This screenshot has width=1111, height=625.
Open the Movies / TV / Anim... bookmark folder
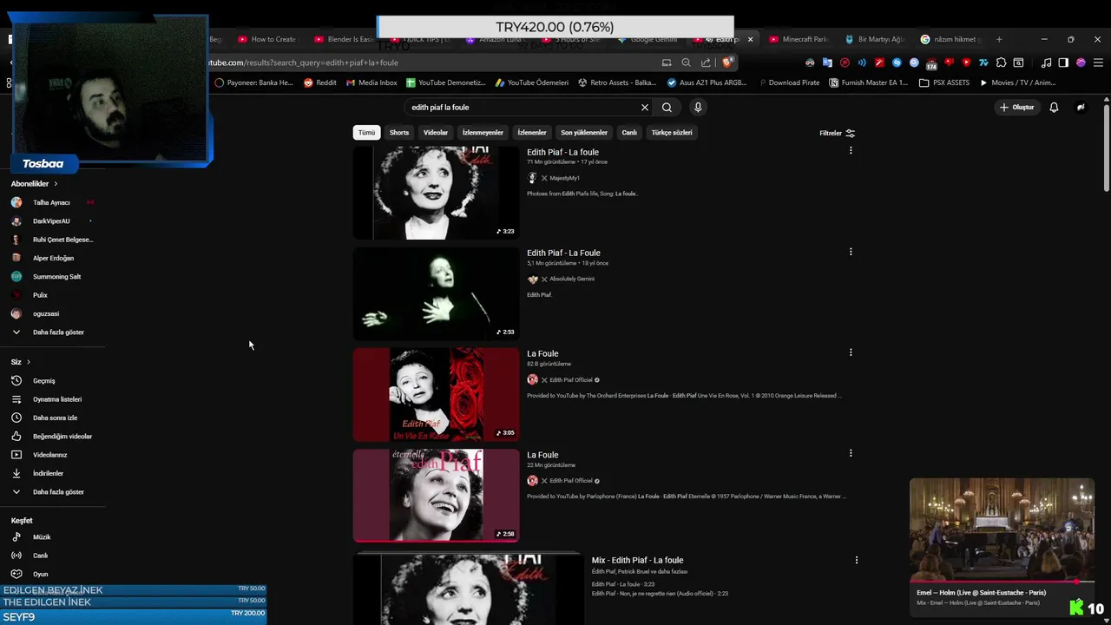click(1017, 82)
